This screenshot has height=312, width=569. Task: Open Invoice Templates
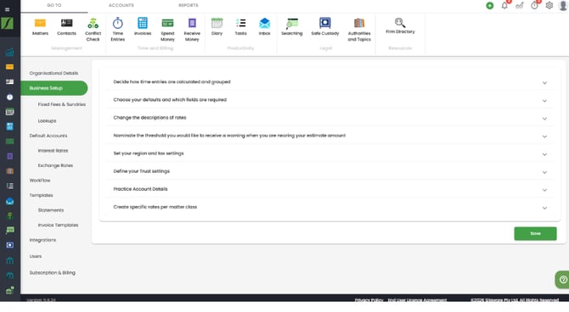58,225
